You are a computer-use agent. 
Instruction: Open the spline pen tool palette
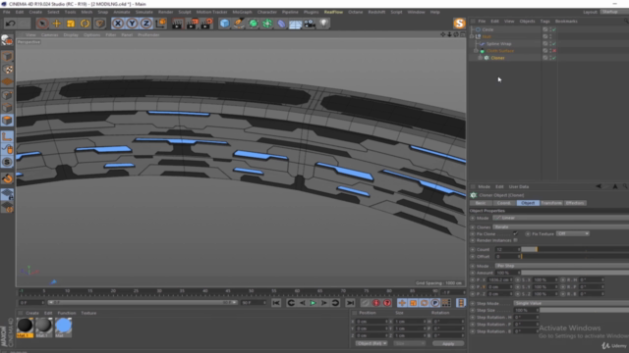(x=239, y=24)
